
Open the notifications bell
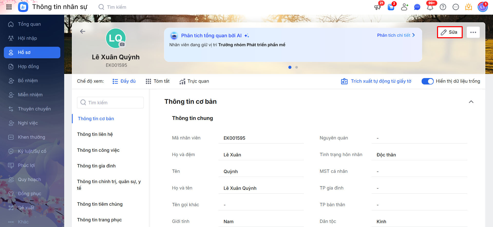click(x=430, y=7)
